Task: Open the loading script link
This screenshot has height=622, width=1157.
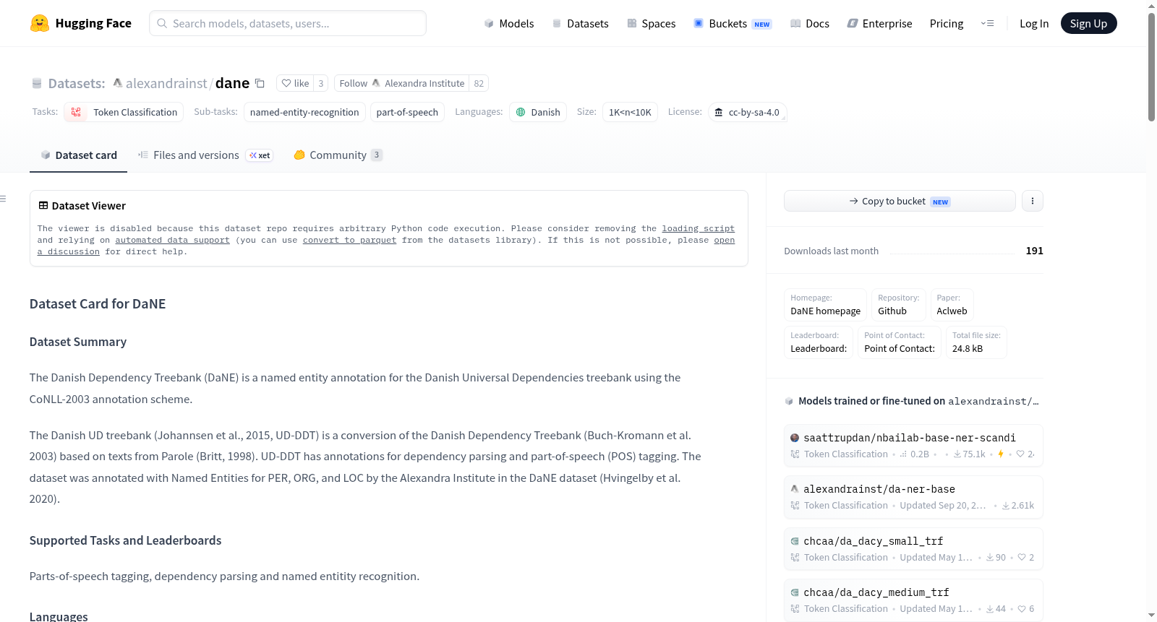Action: 698,228
